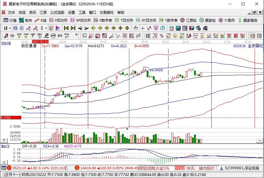Click the yellow diamond right-arrow icon
264x178 pixels.
tap(100, 28)
